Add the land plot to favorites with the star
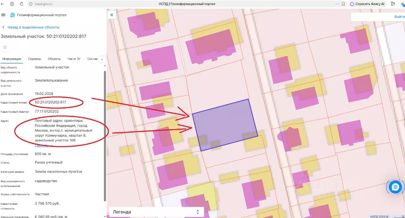This screenshot has width=405, height=218. (5, 47)
